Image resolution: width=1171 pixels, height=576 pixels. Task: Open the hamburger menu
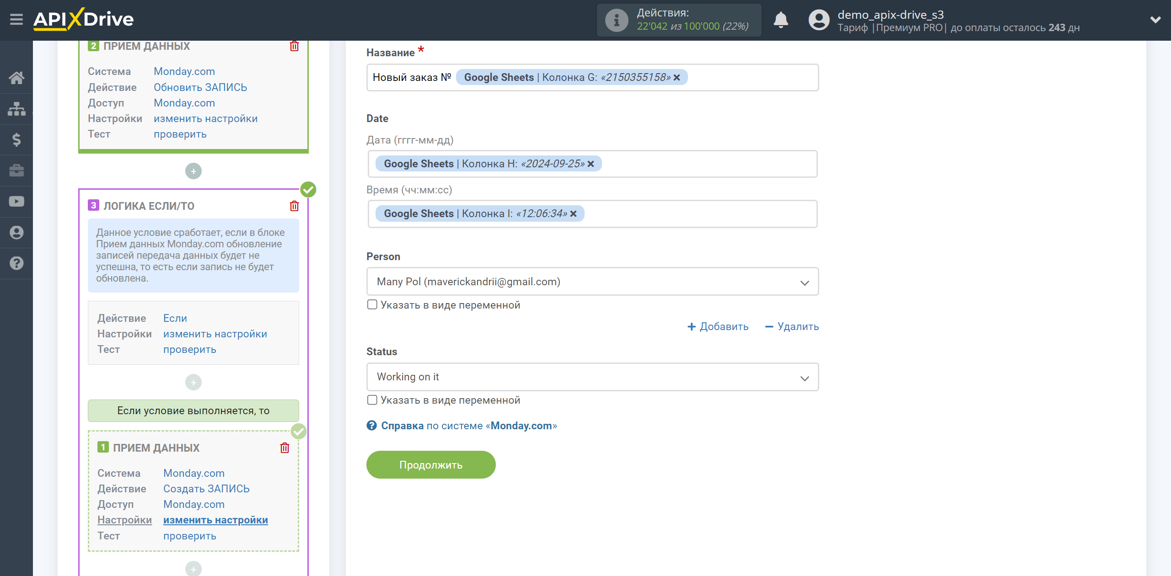pyautogui.click(x=16, y=20)
